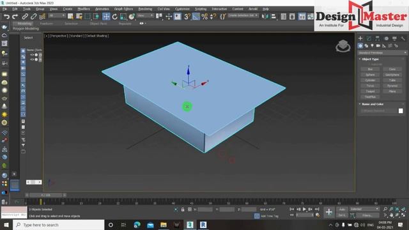Open the Reference Coordinate System dropdown
The height and width of the screenshot is (230, 409).
point(146,16)
